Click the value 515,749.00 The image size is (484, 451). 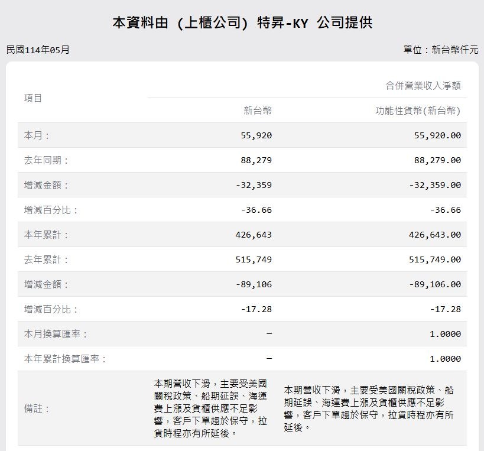[435, 259]
